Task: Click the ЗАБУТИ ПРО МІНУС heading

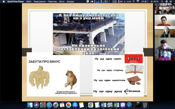Action: click(x=44, y=62)
